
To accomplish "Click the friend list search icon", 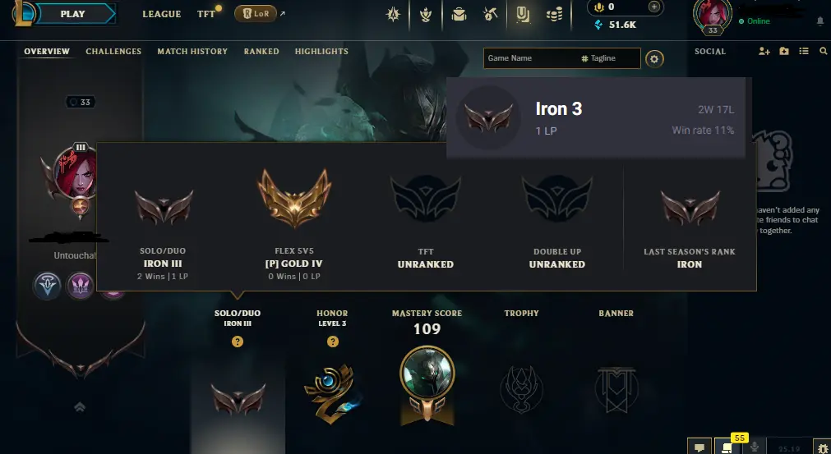I will pyautogui.click(x=823, y=52).
